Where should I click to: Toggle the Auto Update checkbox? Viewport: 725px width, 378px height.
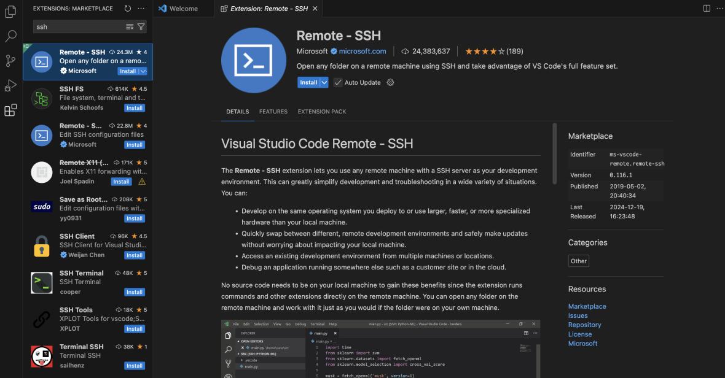pyautogui.click(x=338, y=82)
